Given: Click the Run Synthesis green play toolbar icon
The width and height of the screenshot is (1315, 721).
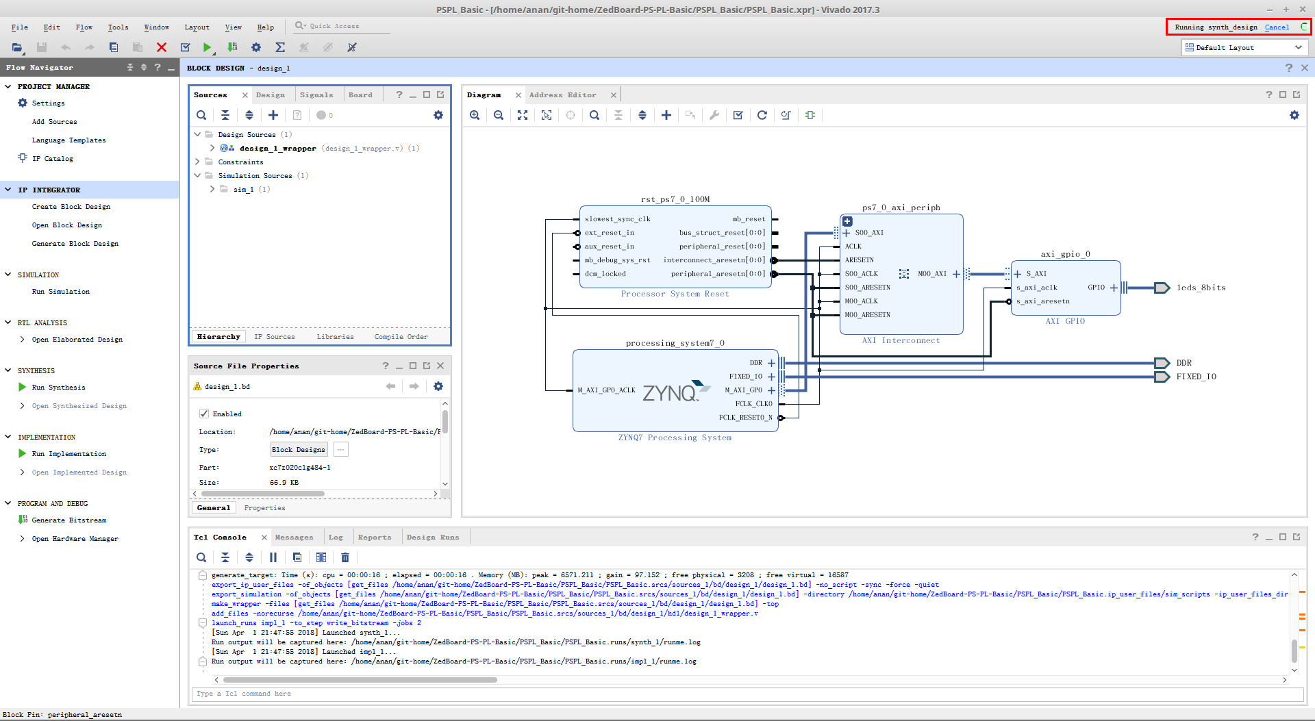Looking at the screenshot, I should 207,47.
